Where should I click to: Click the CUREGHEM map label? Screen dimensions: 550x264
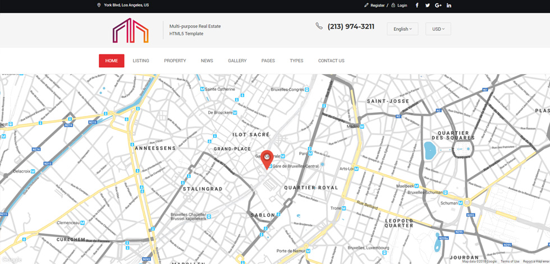(x=71, y=239)
